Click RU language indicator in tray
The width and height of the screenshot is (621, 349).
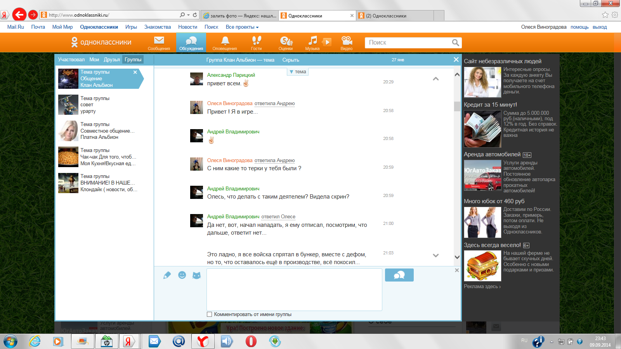[524, 340]
